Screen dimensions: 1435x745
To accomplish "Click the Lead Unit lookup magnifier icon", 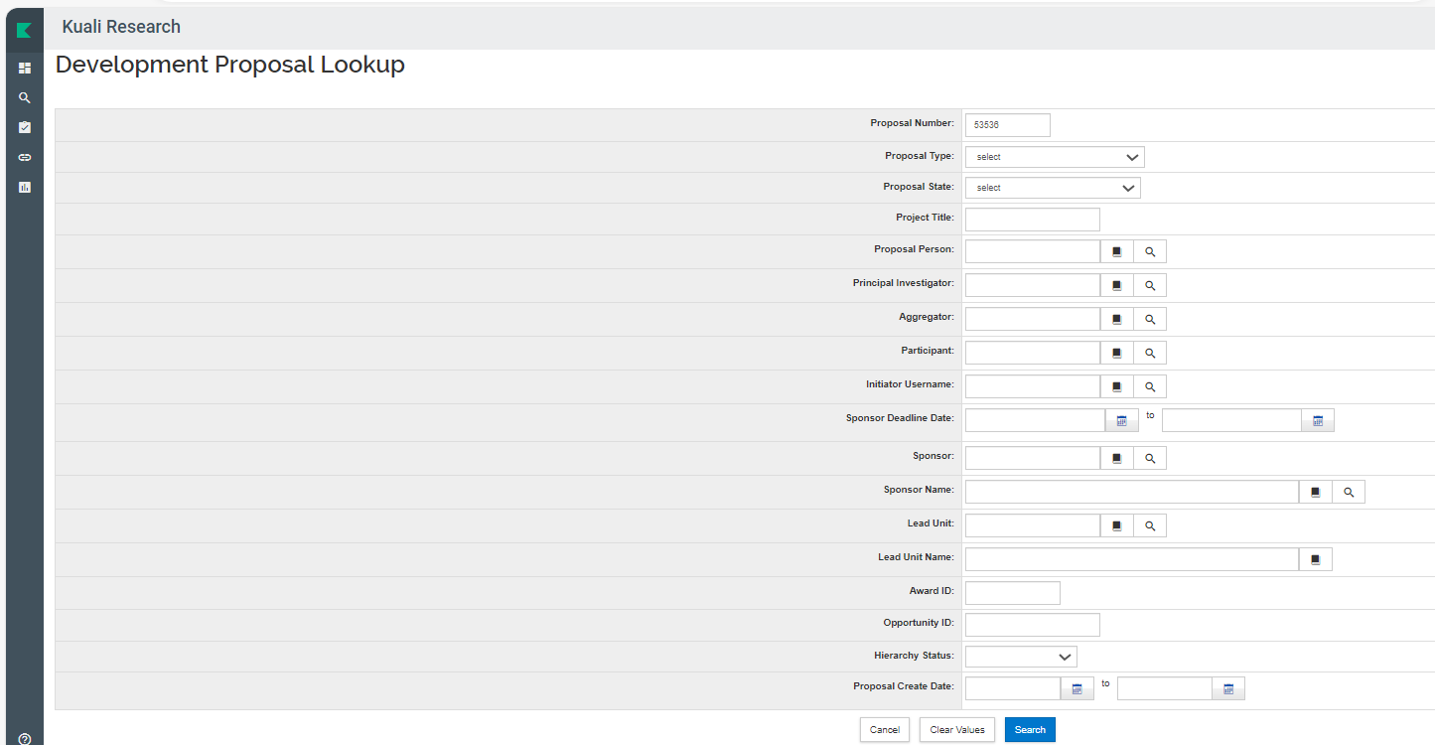I will point(1150,526).
